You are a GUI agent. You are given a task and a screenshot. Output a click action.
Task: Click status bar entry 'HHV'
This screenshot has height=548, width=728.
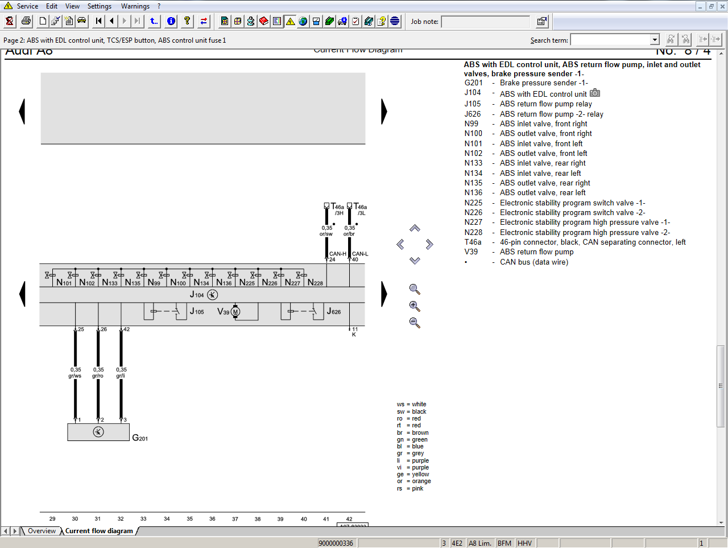[525, 543]
